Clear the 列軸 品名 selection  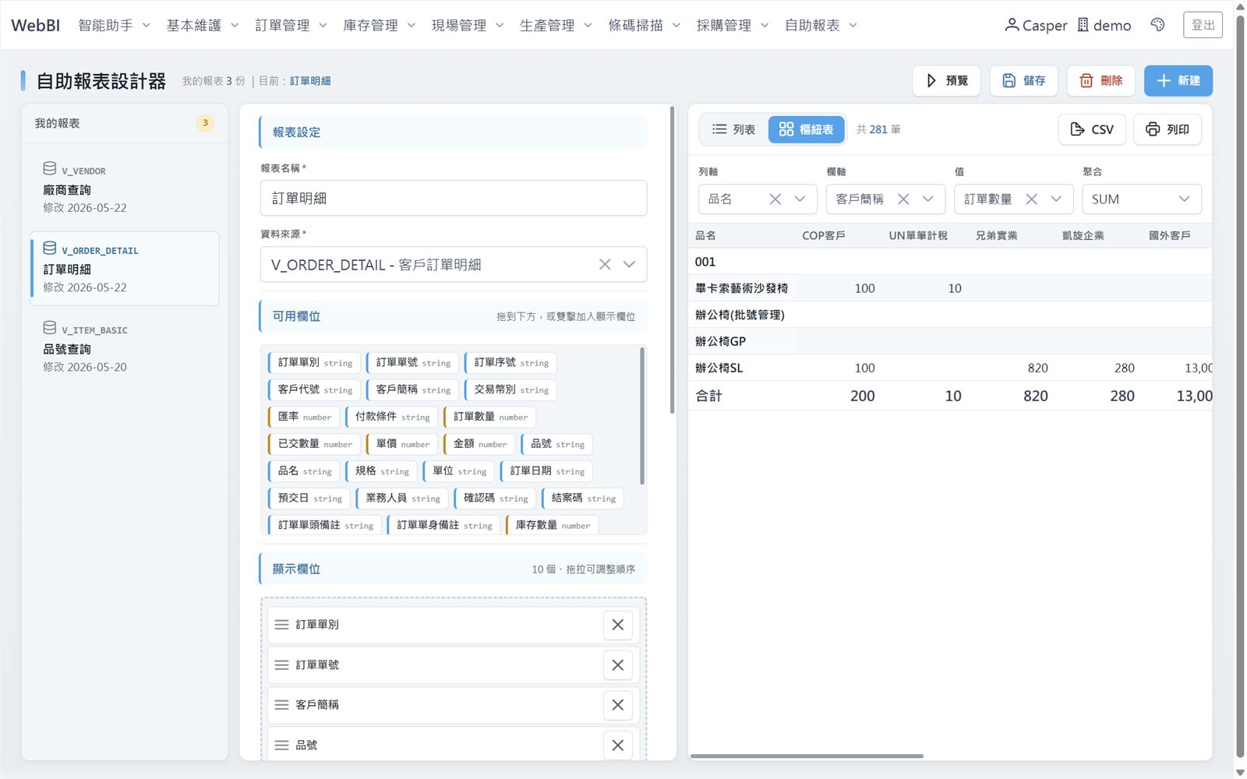[775, 199]
